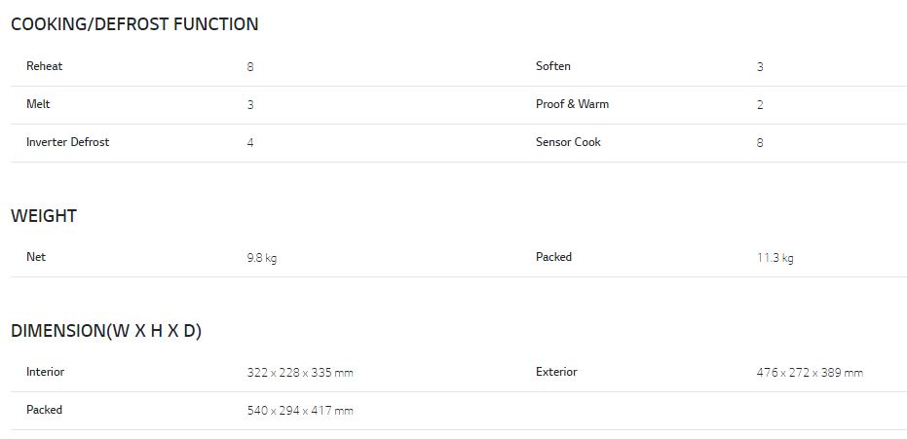Click the Proof & Warm label
Image resolution: width=907 pixels, height=439 pixels.
[572, 104]
